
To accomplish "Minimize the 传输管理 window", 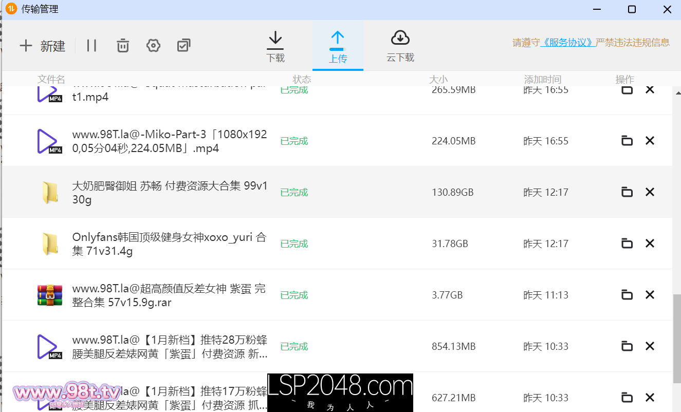I will pyautogui.click(x=597, y=9).
